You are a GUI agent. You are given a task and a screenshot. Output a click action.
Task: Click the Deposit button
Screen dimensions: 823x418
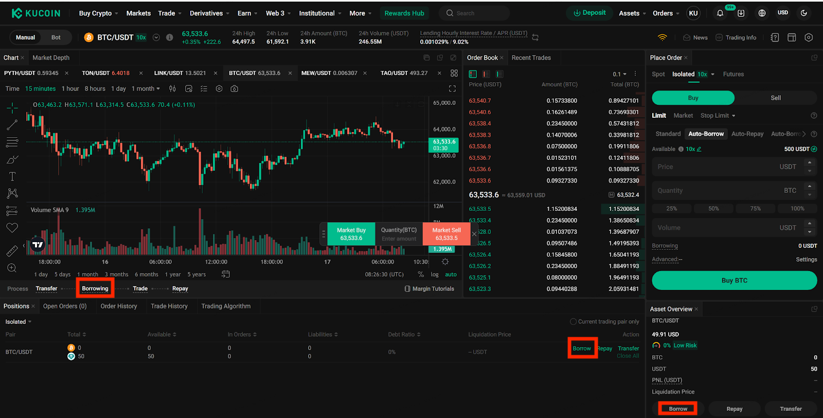589,13
